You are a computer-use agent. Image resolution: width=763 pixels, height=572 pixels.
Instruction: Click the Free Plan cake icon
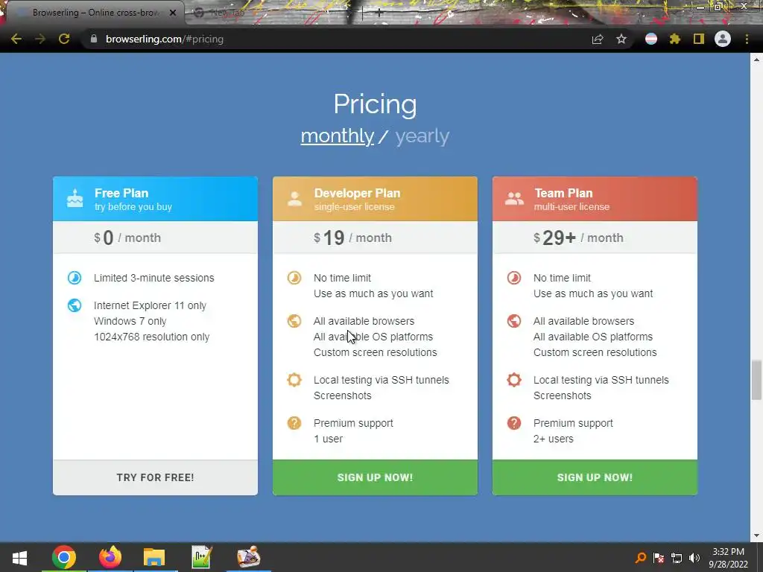[x=75, y=198]
